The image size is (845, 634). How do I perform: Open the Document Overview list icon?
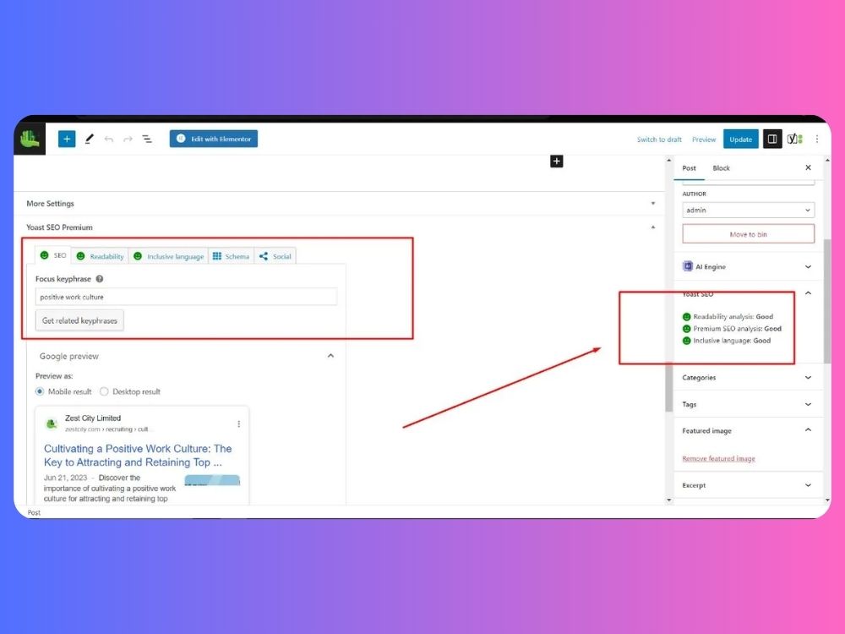click(147, 139)
